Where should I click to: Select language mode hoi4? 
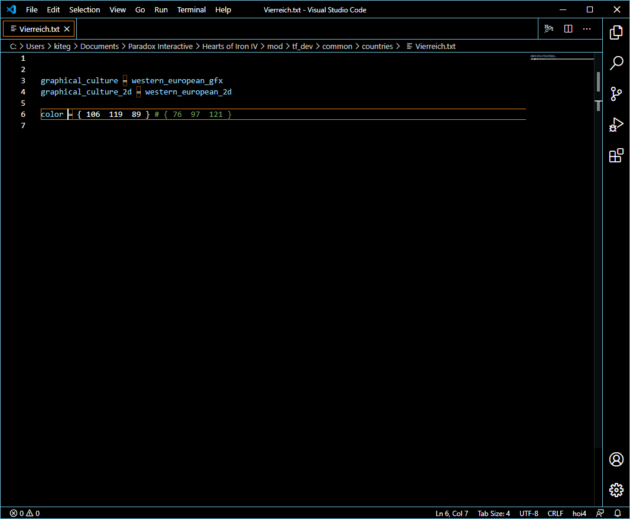579,513
